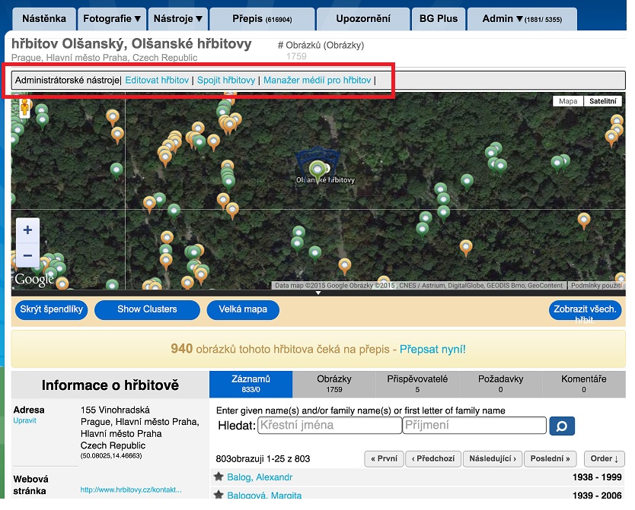This screenshot has height=510, width=635.
Task: Expand the Admin dropdown menu
Action: (522, 18)
